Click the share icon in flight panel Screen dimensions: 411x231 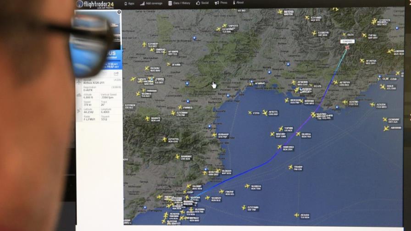tap(116, 73)
